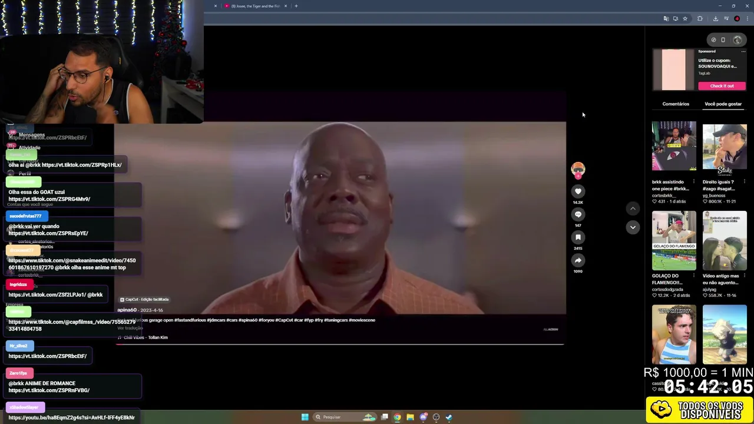Viewport: 754px width, 424px height.
Task: Bookmark this page with star icon
Action: point(685,19)
